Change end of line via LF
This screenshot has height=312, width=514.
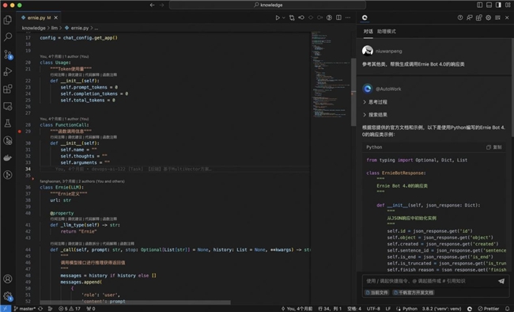(388, 309)
